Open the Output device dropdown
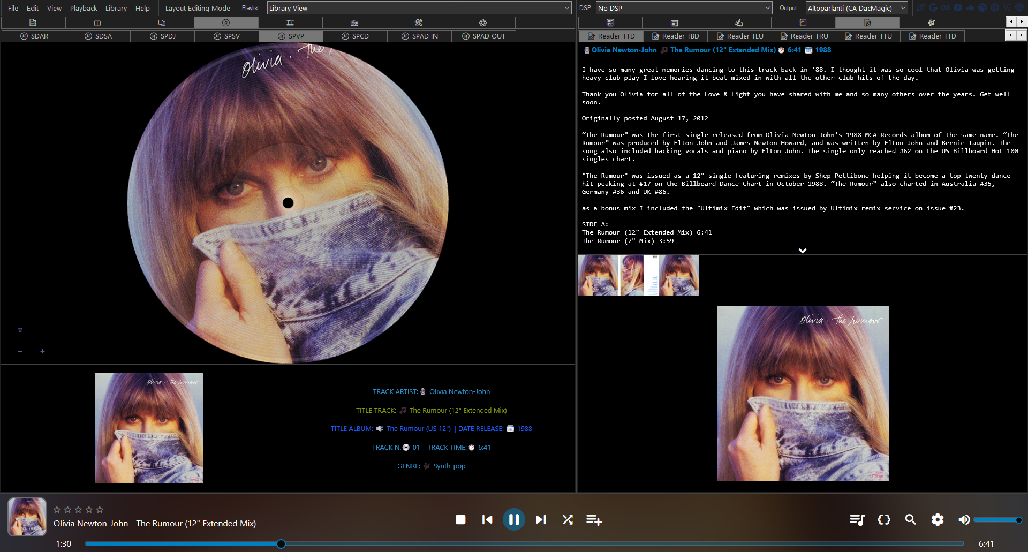Screen dimensions: 1028x552 [x=857, y=8]
